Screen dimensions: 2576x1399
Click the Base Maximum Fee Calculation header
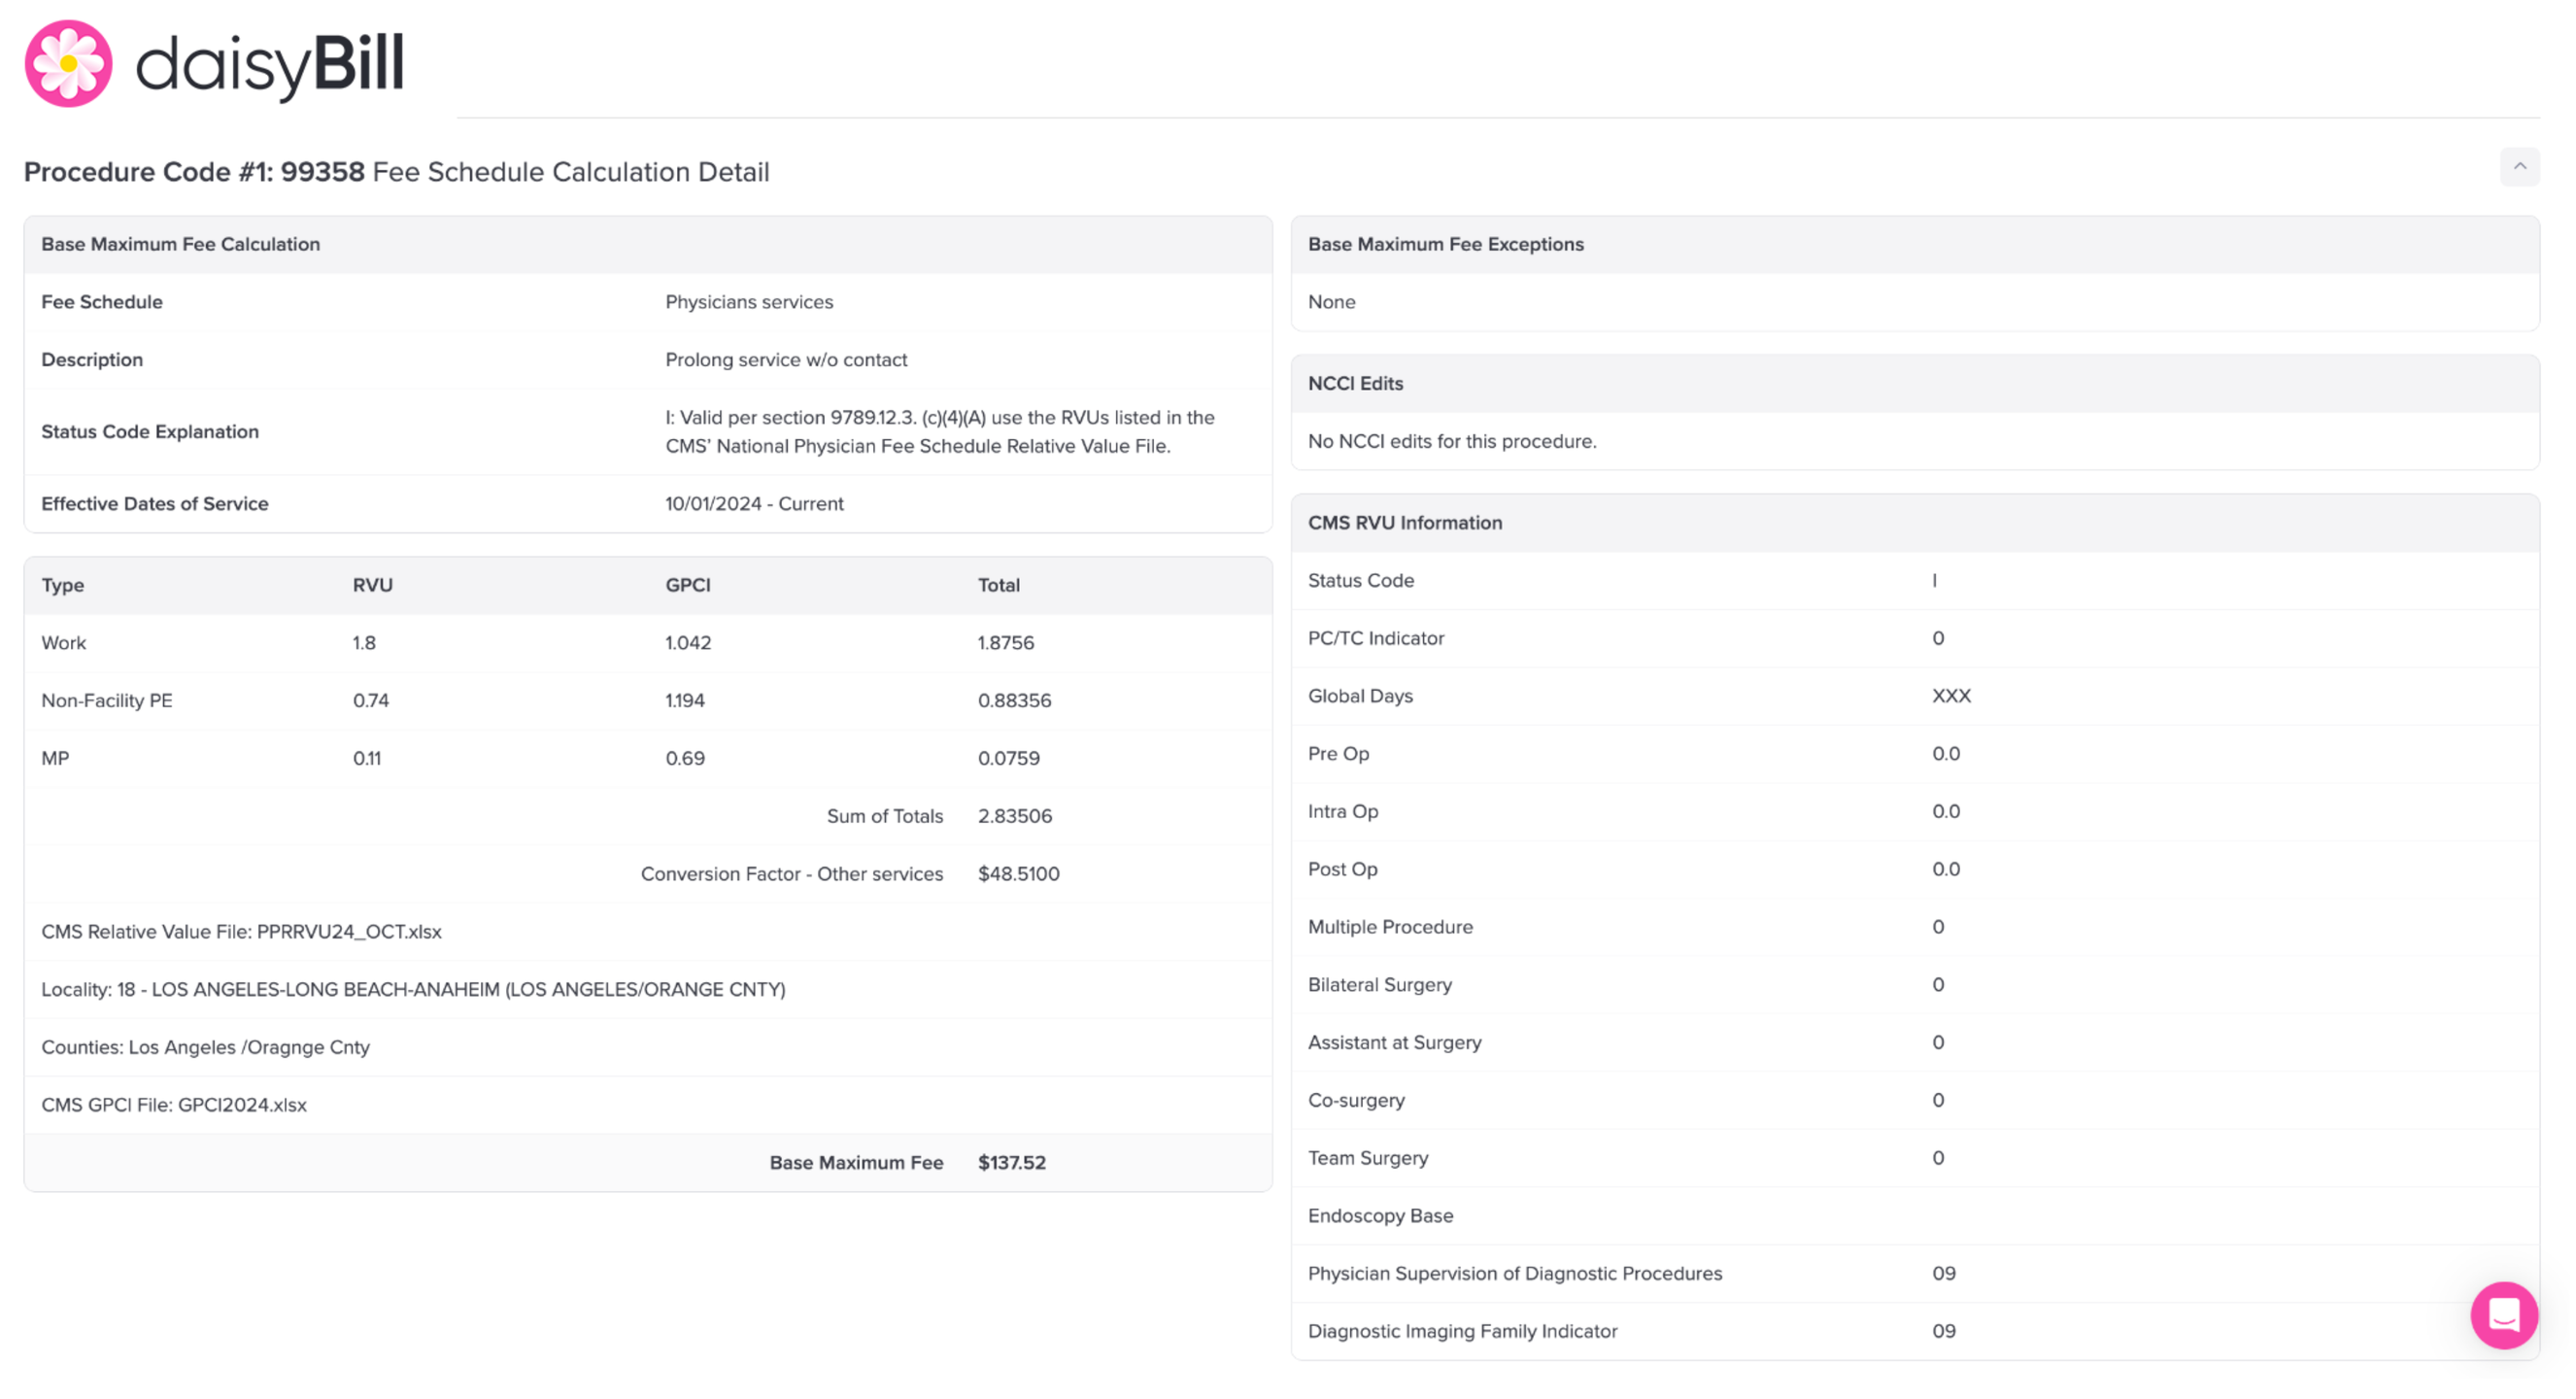coord(180,244)
